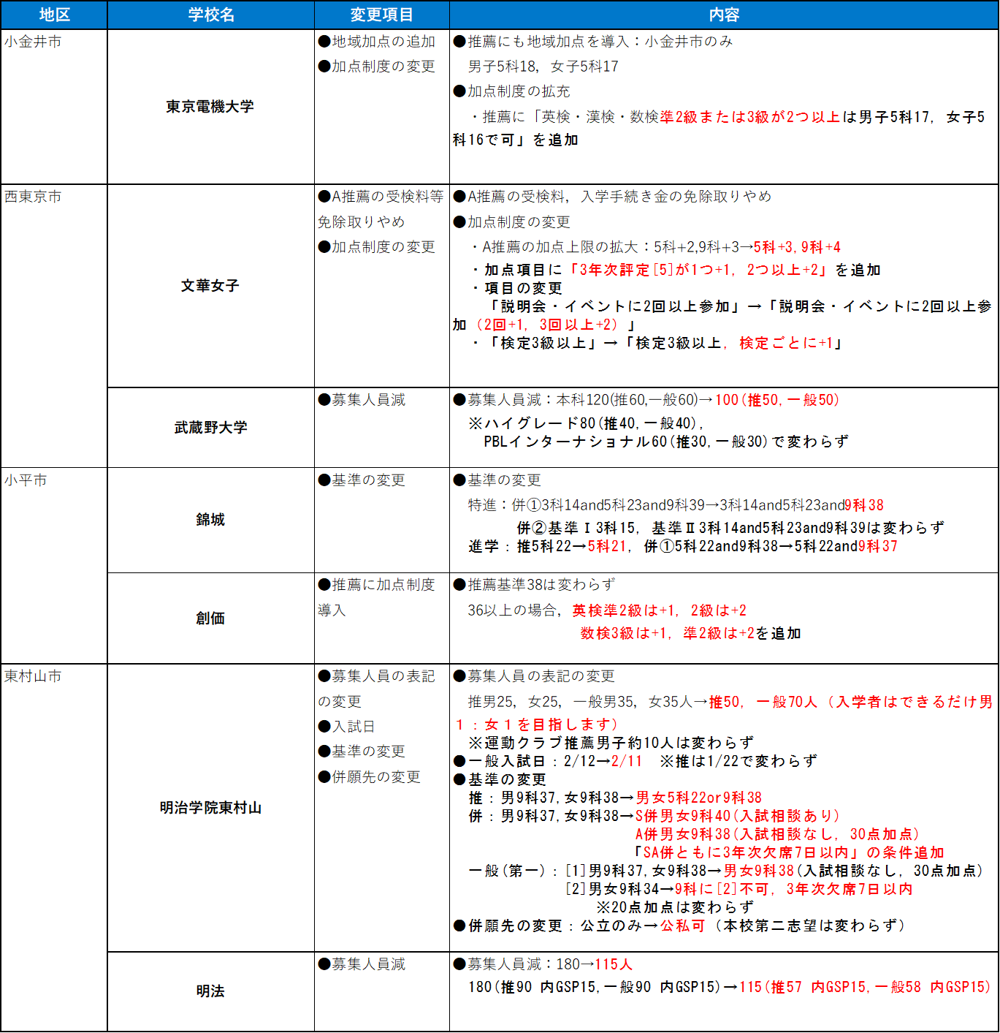This screenshot has height=1033, width=1000.
Task: Click red text S併男女9科40(入試相談あり)
Action: (738, 816)
